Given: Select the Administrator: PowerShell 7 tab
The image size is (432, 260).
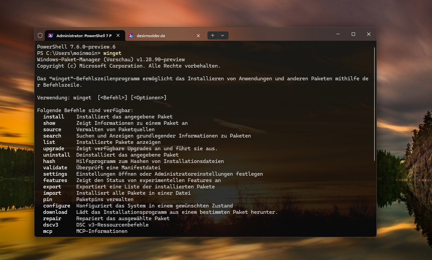Looking at the screenshot, I should [84, 35].
